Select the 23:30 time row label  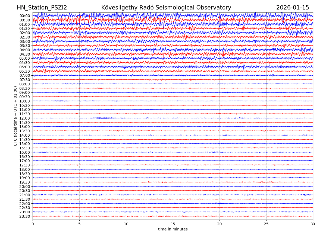coord(24,216)
